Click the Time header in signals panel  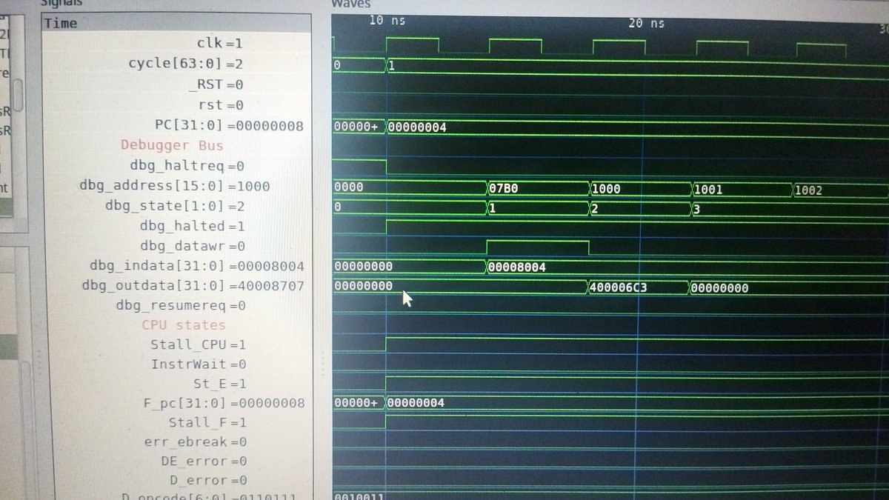tap(60, 23)
